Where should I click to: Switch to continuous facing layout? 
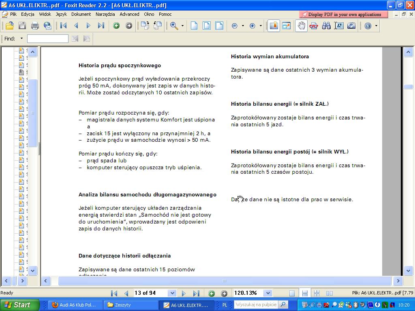(317, 293)
